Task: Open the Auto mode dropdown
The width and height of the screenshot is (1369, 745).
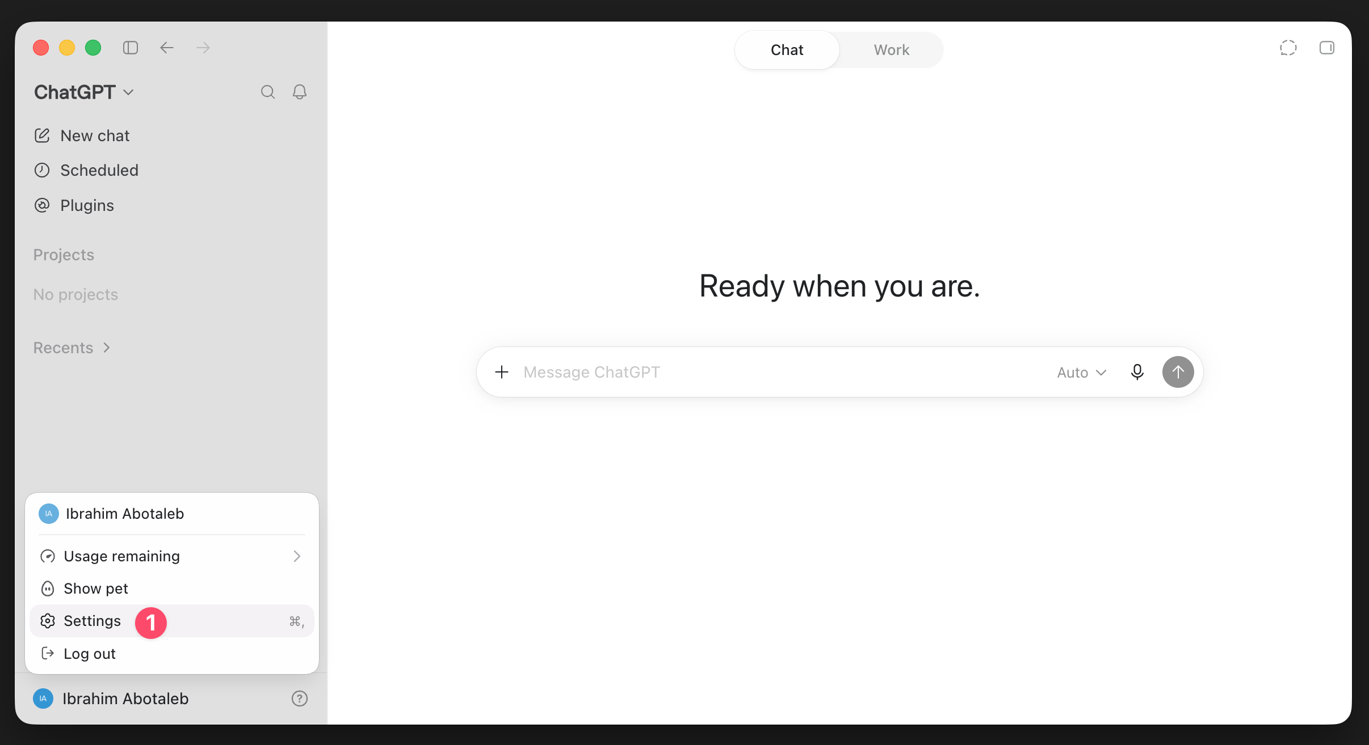Action: coord(1082,372)
